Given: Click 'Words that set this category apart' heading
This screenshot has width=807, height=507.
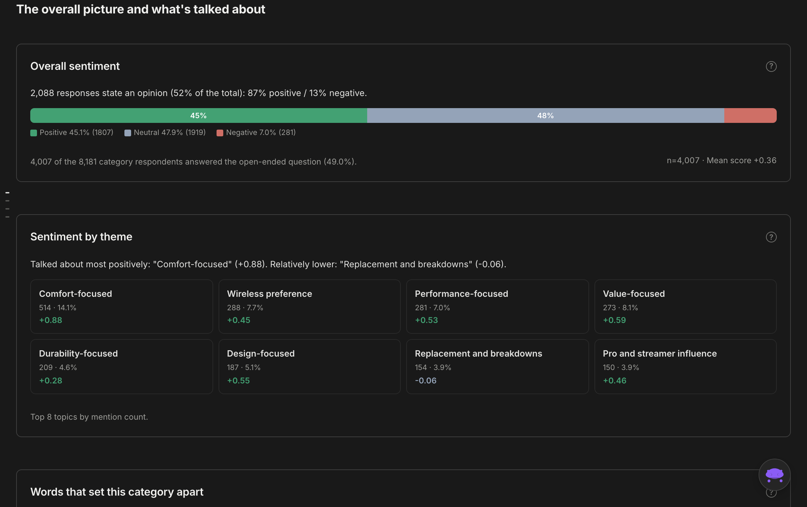Looking at the screenshot, I should tap(117, 492).
